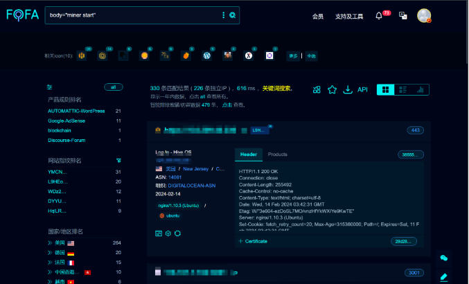Image resolution: width=469 pixels, height=284 pixels.
Task: Click the download results icon
Action: click(x=348, y=89)
